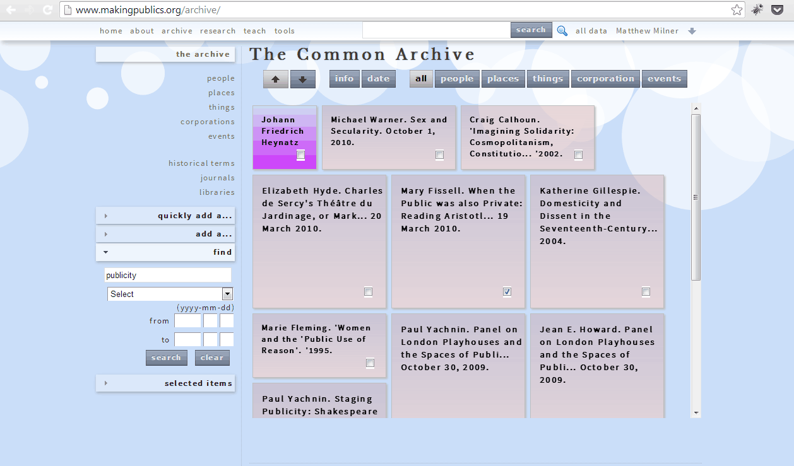Expand the 'quickly add a...' panel
Viewport: 794px width, 466px height.
[165, 216]
